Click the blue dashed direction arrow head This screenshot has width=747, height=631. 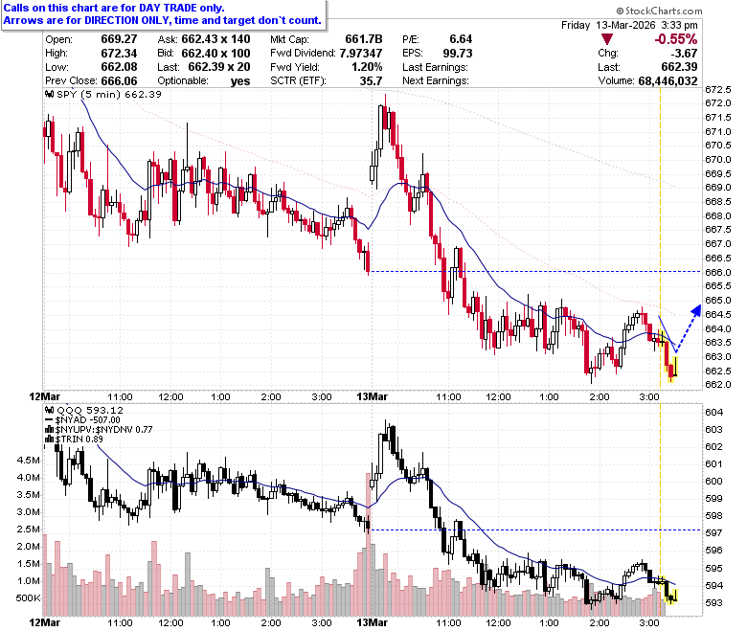(x=696, y=310)
